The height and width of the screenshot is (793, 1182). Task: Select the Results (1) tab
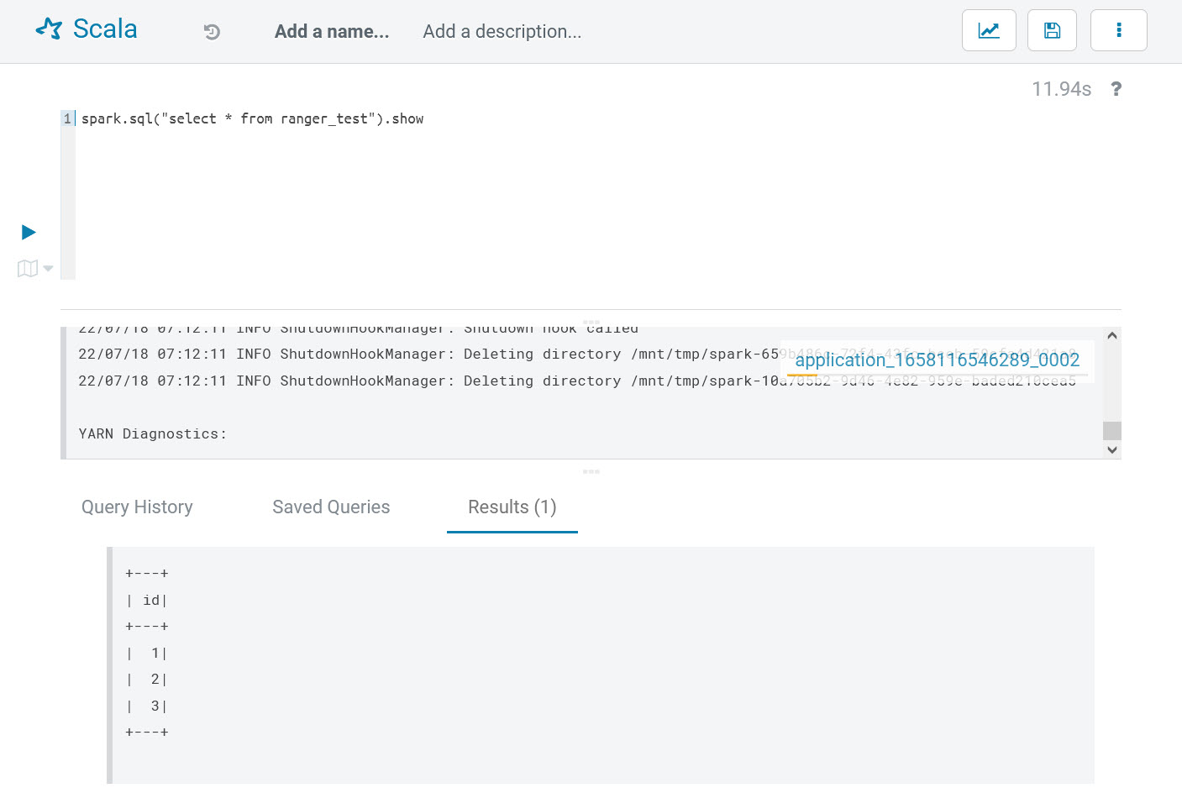pos(512,507)
